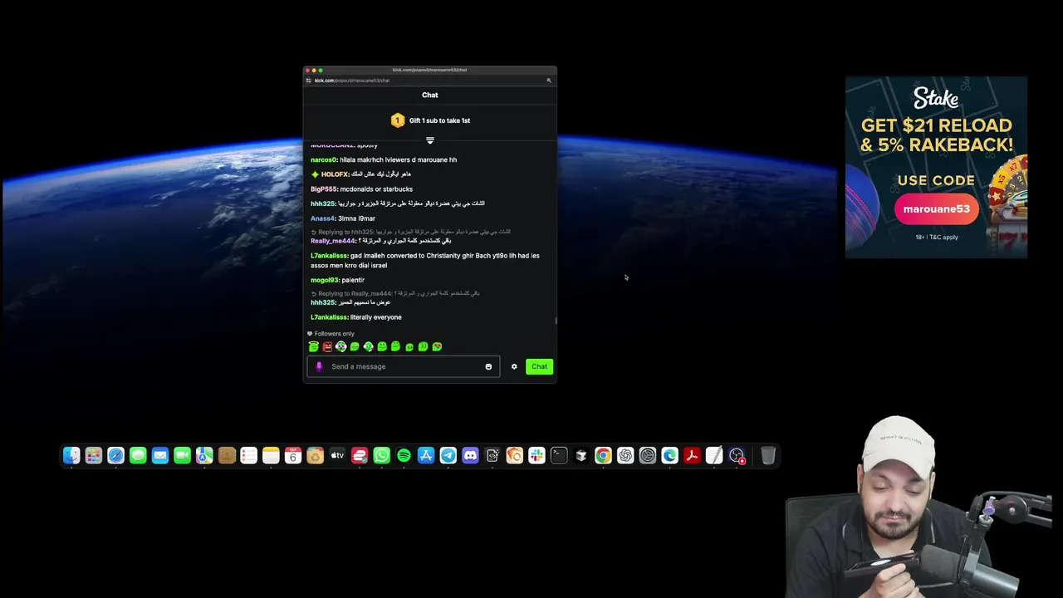Image resolution: width=1063 pixels, height=598 pixels.
Task: Open System Settings from the dock
Action: (x=648, y=455)
